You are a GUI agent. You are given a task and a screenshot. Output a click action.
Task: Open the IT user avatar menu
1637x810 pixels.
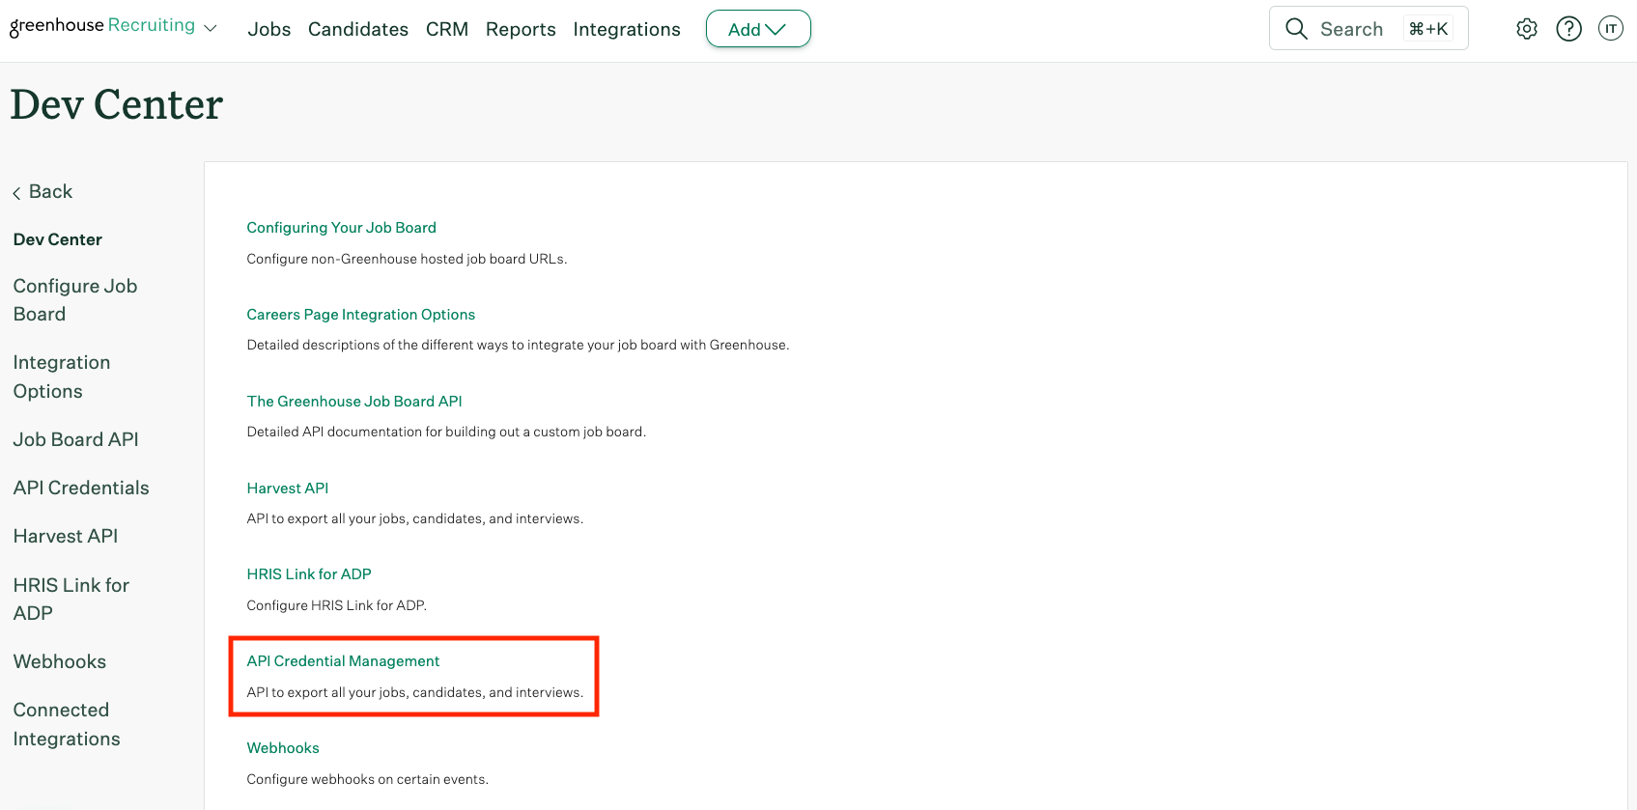1611,29
